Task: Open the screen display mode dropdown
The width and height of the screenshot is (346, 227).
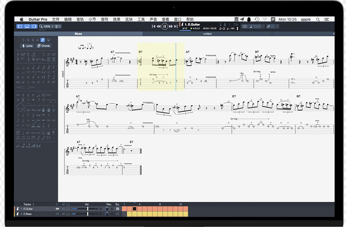Action: click(x=58, y=27)
